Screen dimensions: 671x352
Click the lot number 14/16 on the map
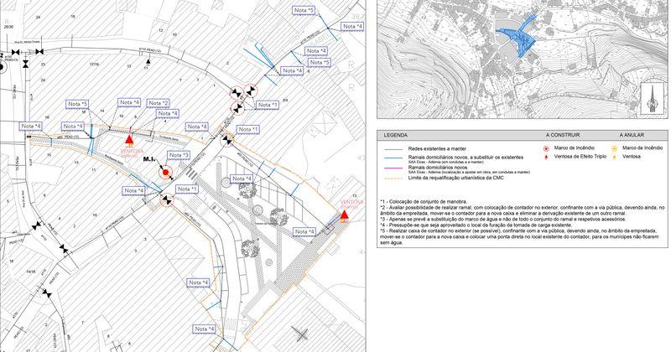[x=30, y=272]
